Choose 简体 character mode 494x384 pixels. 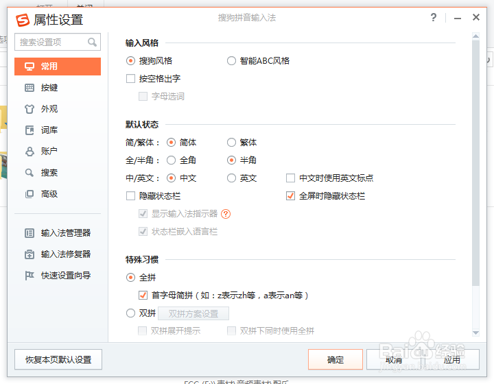click(171, 143)
